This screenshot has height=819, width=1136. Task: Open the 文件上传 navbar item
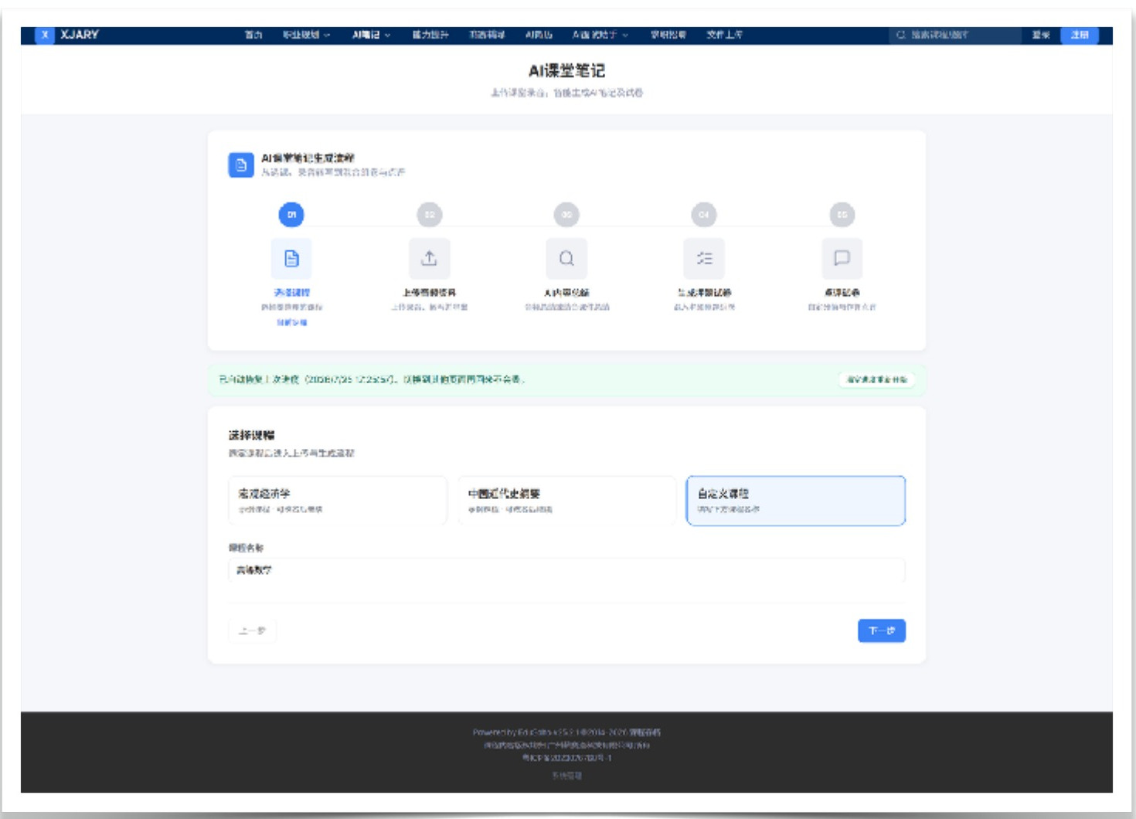coord(724,35)
